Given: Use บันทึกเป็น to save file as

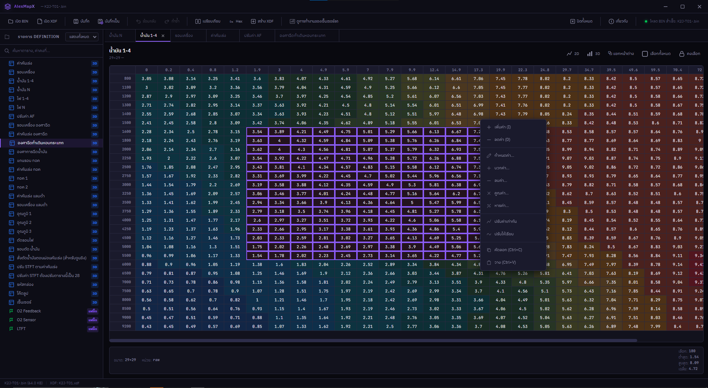Looking at the screenshot, I should (109, 21).
